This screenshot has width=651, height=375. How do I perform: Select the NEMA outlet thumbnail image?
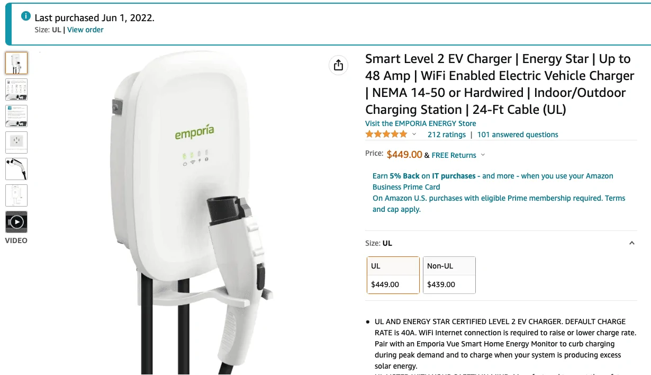tap(16, 142)
